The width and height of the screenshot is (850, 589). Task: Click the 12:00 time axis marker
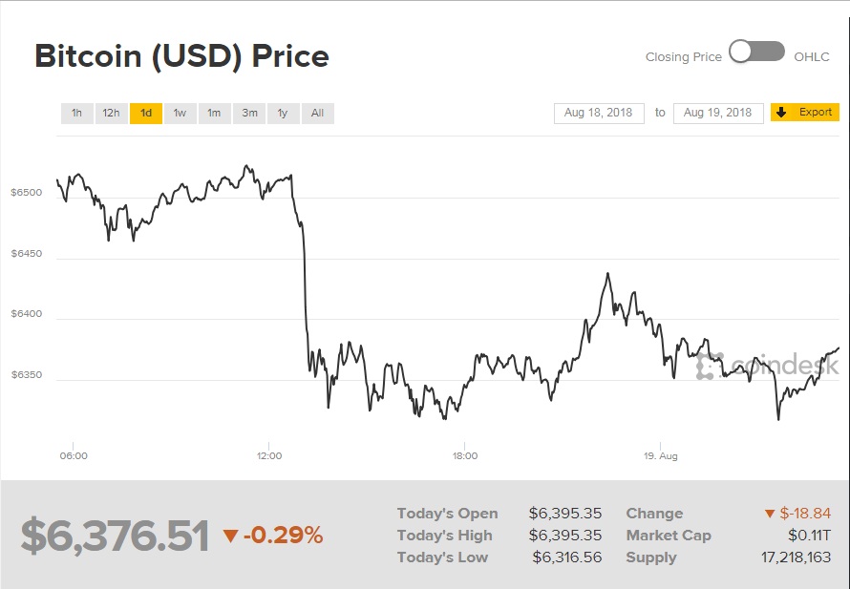click(x=269, y=455)
